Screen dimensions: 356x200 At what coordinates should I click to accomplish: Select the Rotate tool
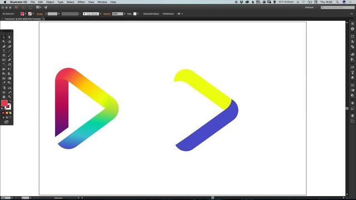pos(4,64)
